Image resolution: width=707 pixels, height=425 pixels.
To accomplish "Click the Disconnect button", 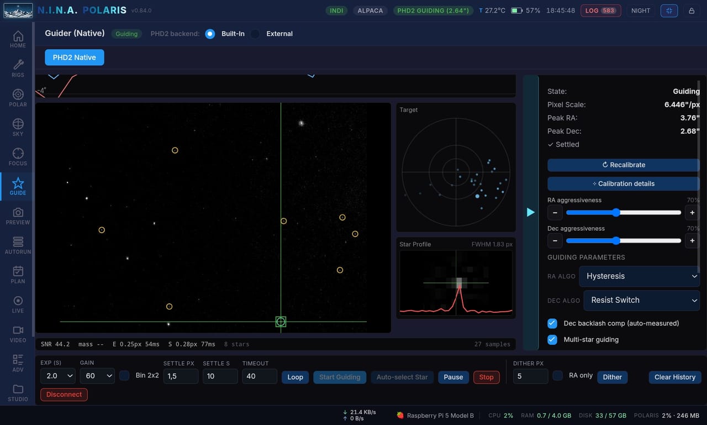I will 64,395.
